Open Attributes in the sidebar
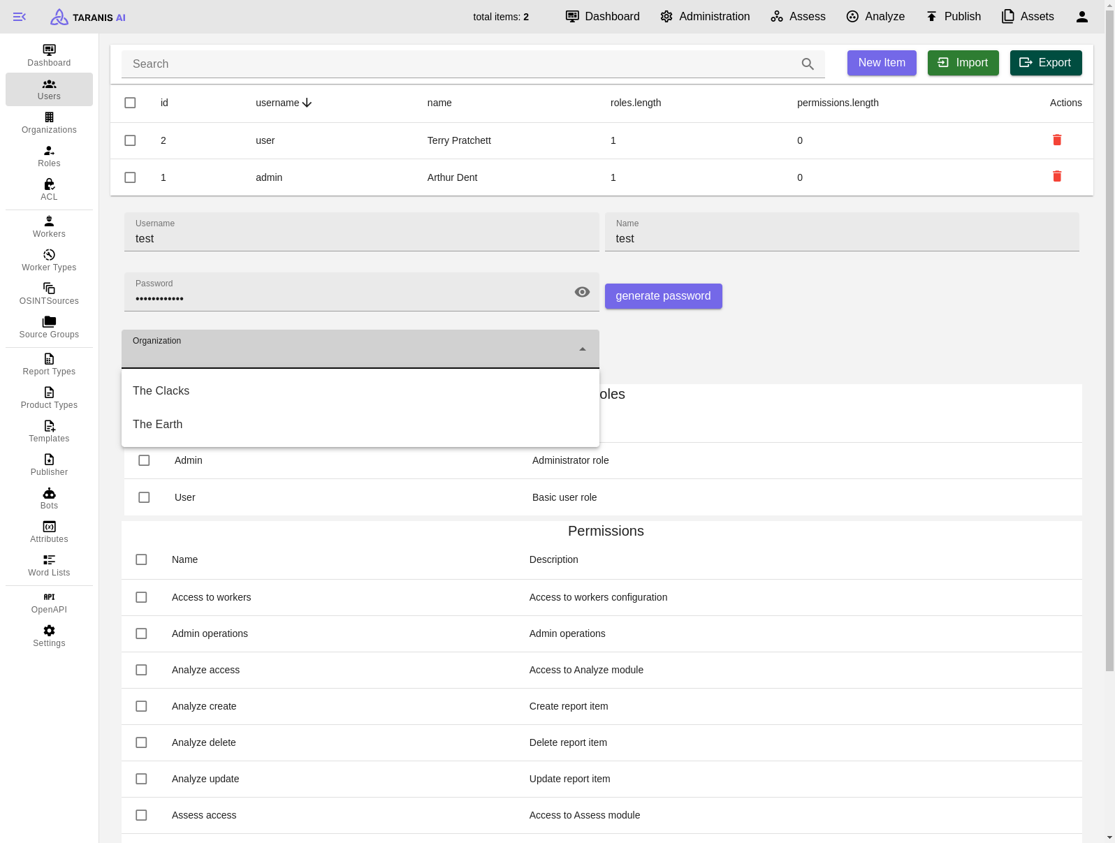This screenshot has width=1115, height=843. click(49, 532)
